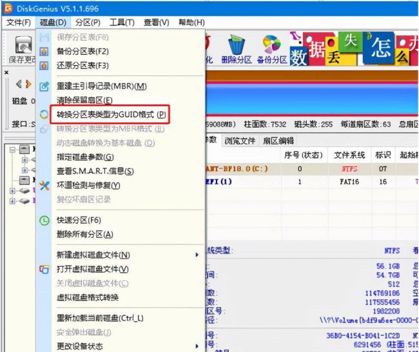Switch to the 浏览文件 tab
419x352 pixels.
pyautogui.click(x=240, y=141)
